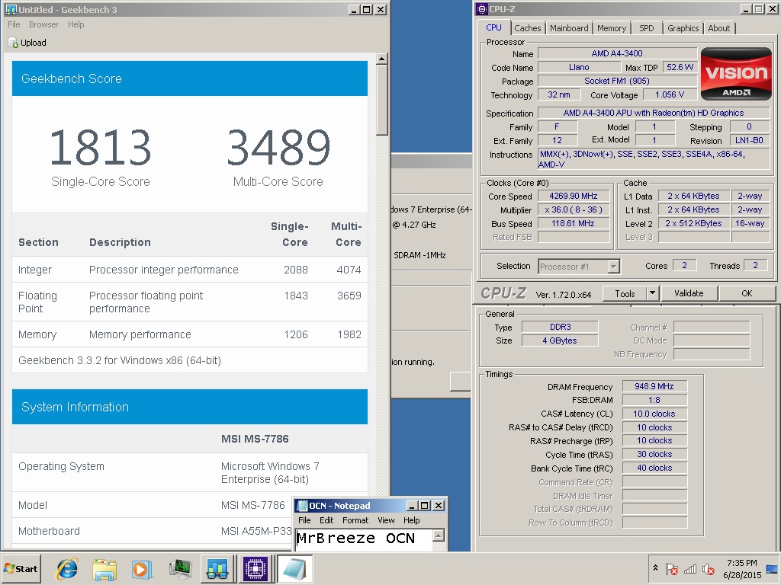The width and height of the screenshot is (781, 585).
Task: Click the Memory performance single-core value 1206
Action: 296,334
